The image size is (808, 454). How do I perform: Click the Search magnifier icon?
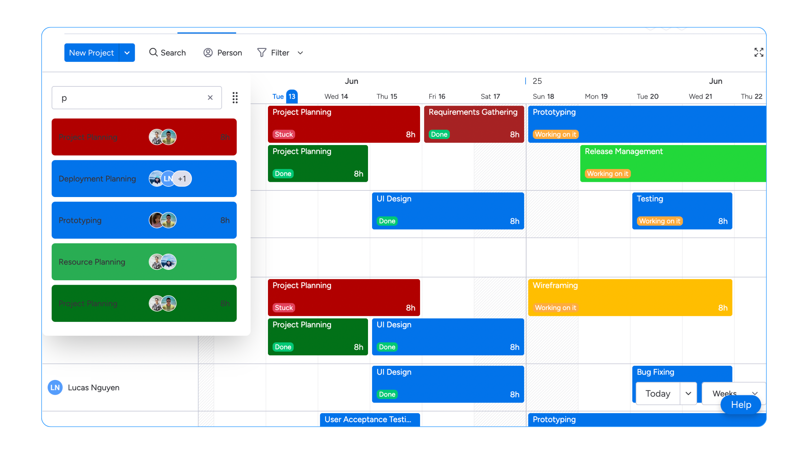(153, 52)
